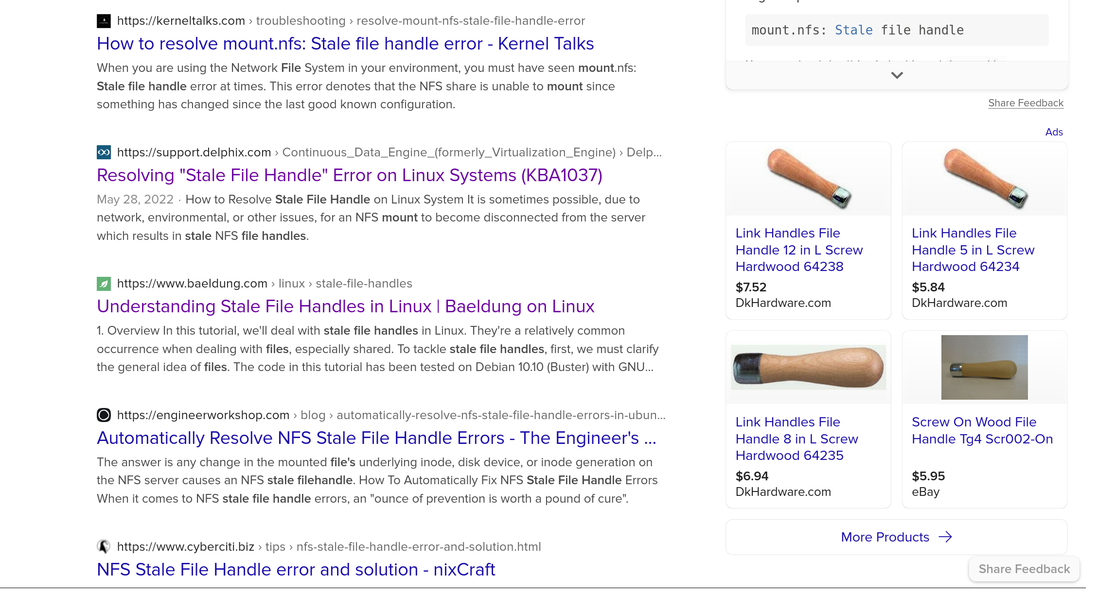Image resolution: width=1097 pixels, height=593 pixels.
Task: Click the baeldung.com leaf favicon
Action: (x=104, y=284)
